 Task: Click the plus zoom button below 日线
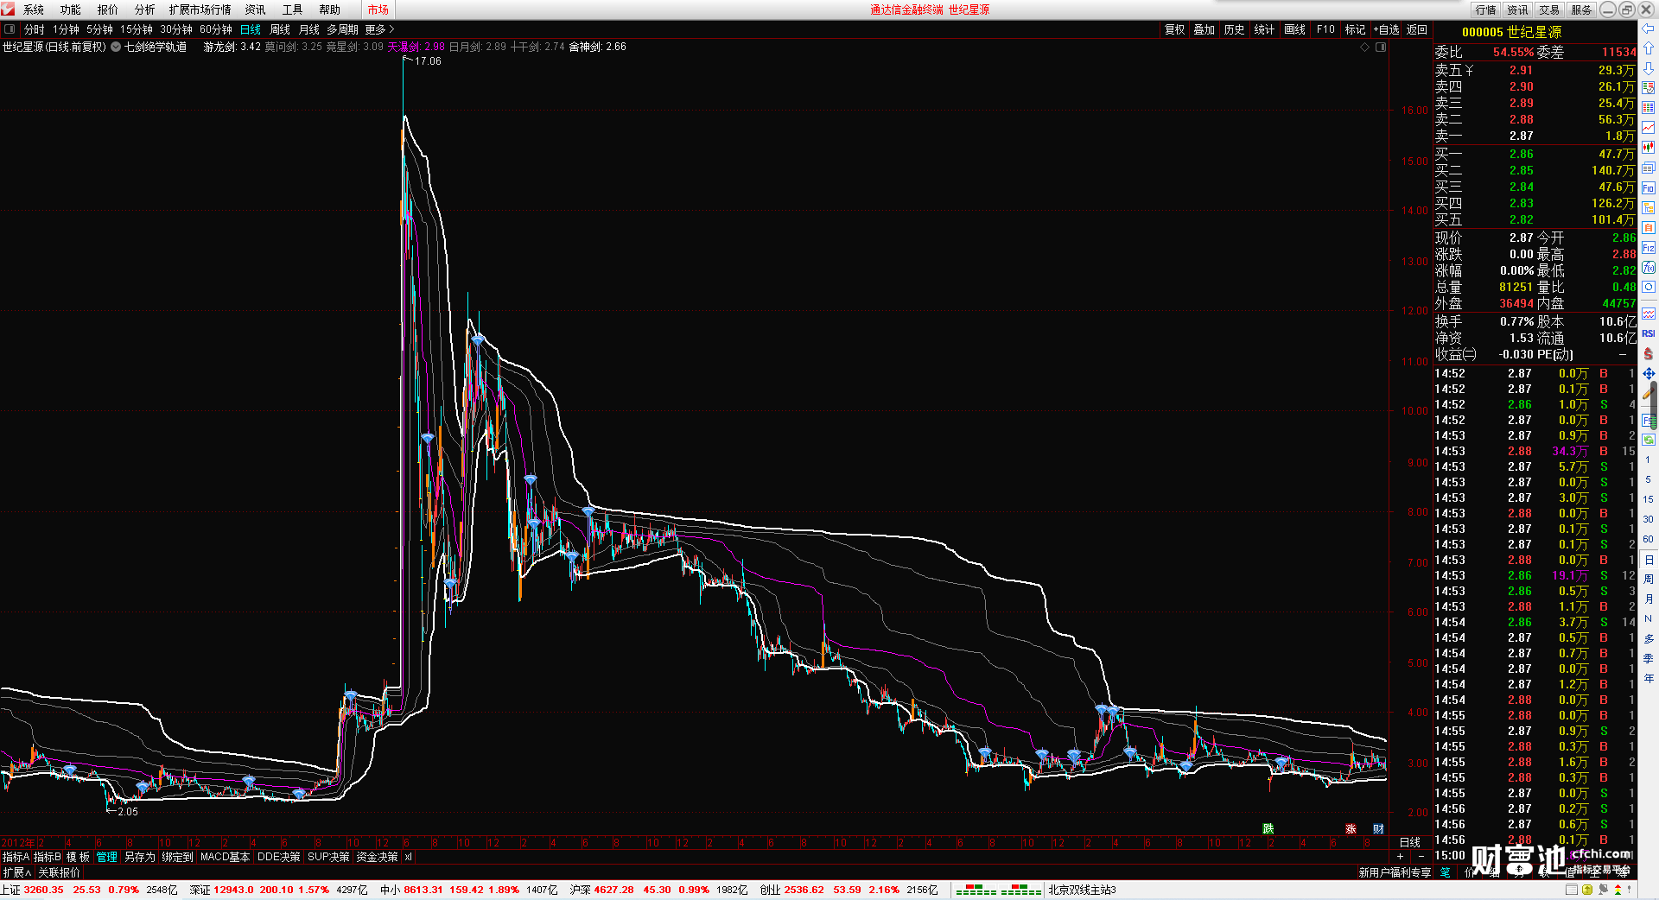pos(1401,857)
